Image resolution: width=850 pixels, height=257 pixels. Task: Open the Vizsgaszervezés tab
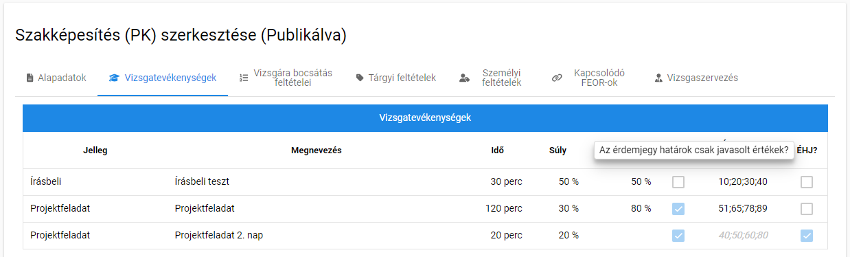pos(696,78)
